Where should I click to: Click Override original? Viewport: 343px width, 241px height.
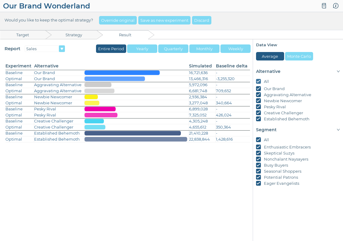point(118,20)
